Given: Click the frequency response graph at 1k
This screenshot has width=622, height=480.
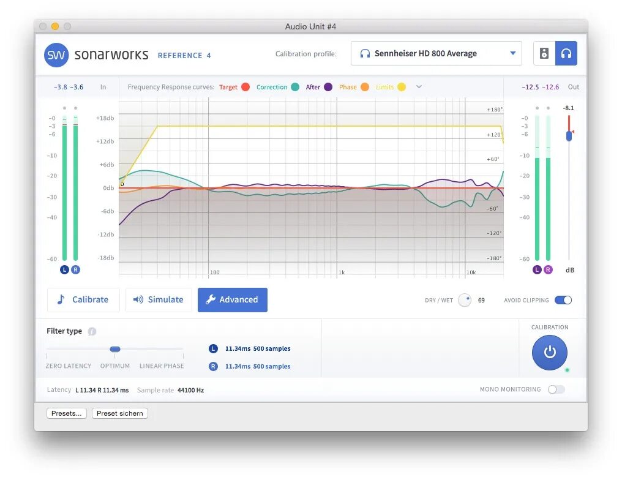Looking at the screenshot, I should tap(337, 188).
